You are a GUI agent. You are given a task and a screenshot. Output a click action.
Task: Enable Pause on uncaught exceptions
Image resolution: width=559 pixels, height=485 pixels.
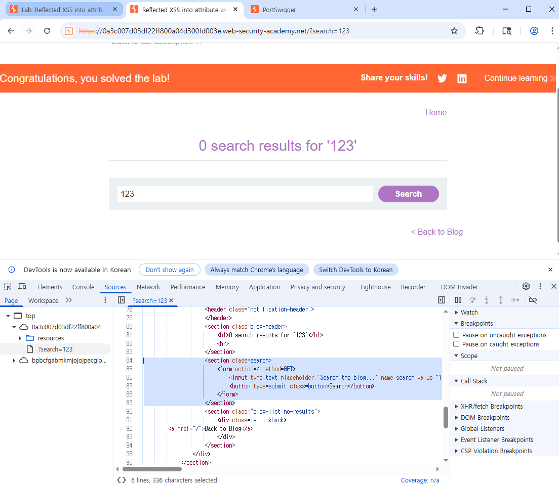(x=456, y=335)
